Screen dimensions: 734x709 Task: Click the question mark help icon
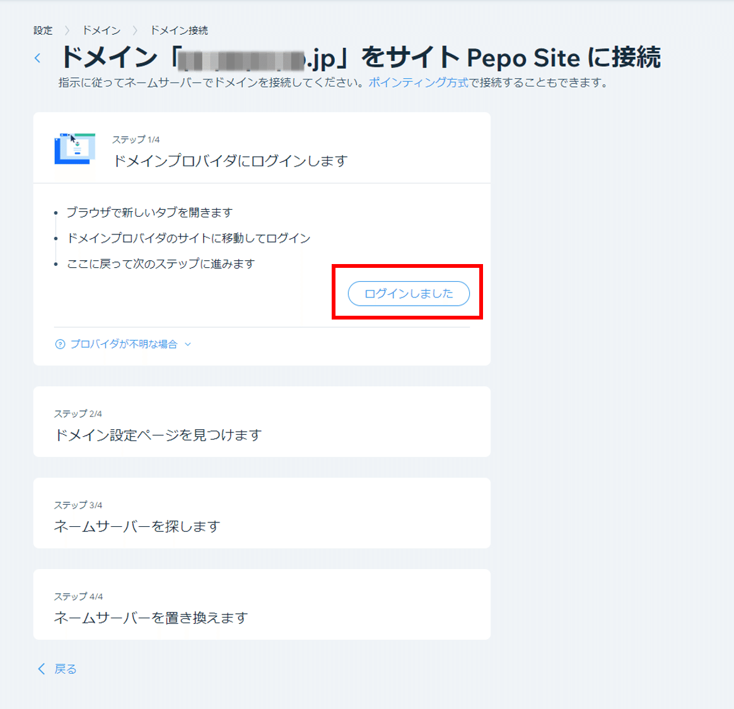tap(60, 344)
